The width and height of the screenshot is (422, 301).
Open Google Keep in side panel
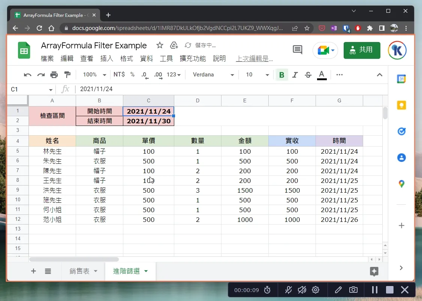[401, 105]
